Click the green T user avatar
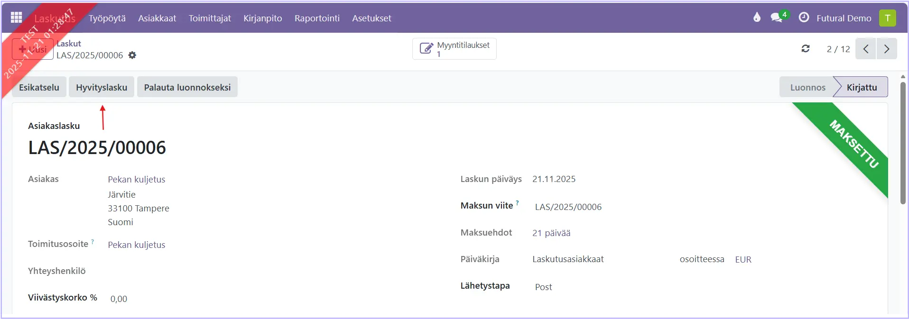Viewport: 909px width, 319px height. pos(887,18)
